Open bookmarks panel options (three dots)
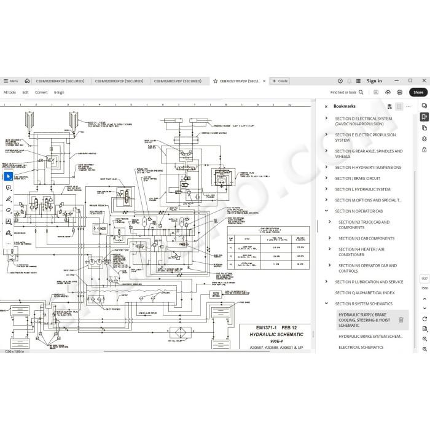Screen dimensions: 430x430 coord(408,106)
